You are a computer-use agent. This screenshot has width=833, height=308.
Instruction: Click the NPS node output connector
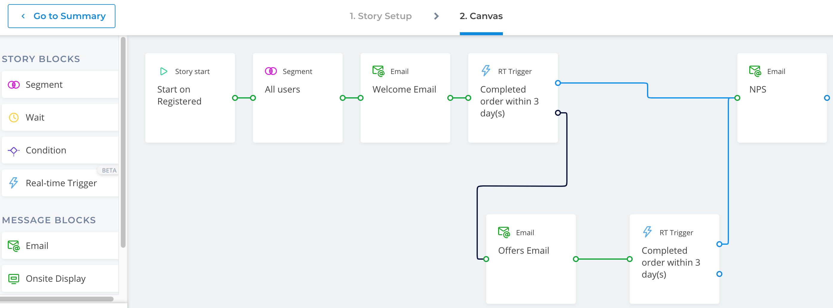click(827, 98)
